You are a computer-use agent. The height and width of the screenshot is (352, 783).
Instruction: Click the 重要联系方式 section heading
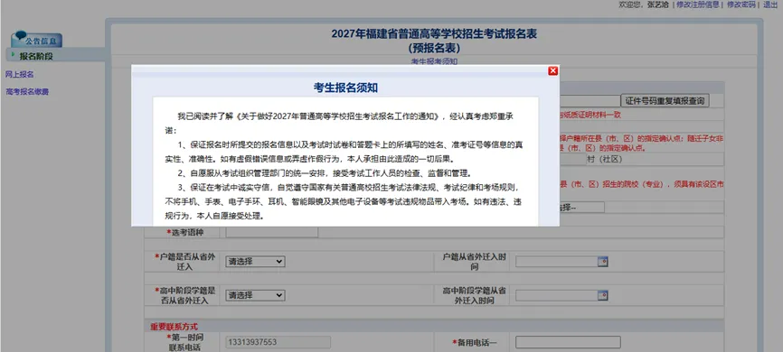(x=175, y=327)
